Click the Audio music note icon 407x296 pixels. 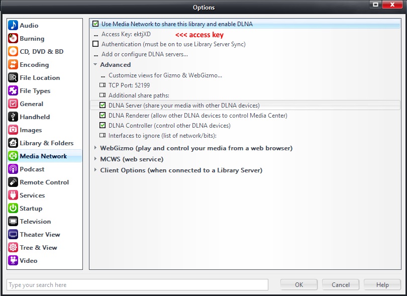pos(13,25)
